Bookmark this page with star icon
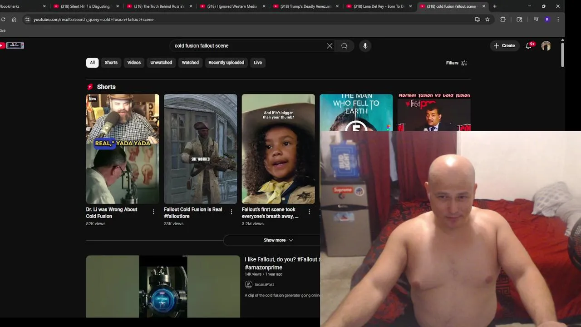Viewport: 581px width, 327px height. pos(487,20)
